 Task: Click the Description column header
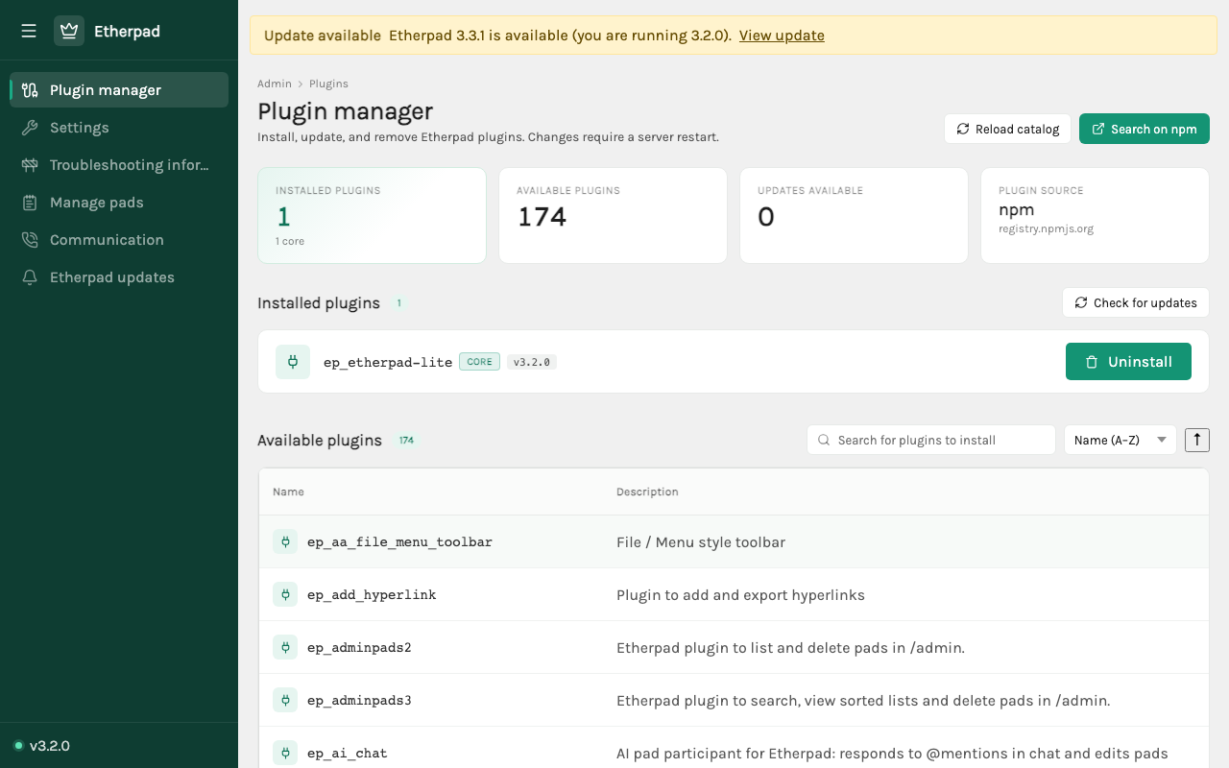click(x=647, y=492)
